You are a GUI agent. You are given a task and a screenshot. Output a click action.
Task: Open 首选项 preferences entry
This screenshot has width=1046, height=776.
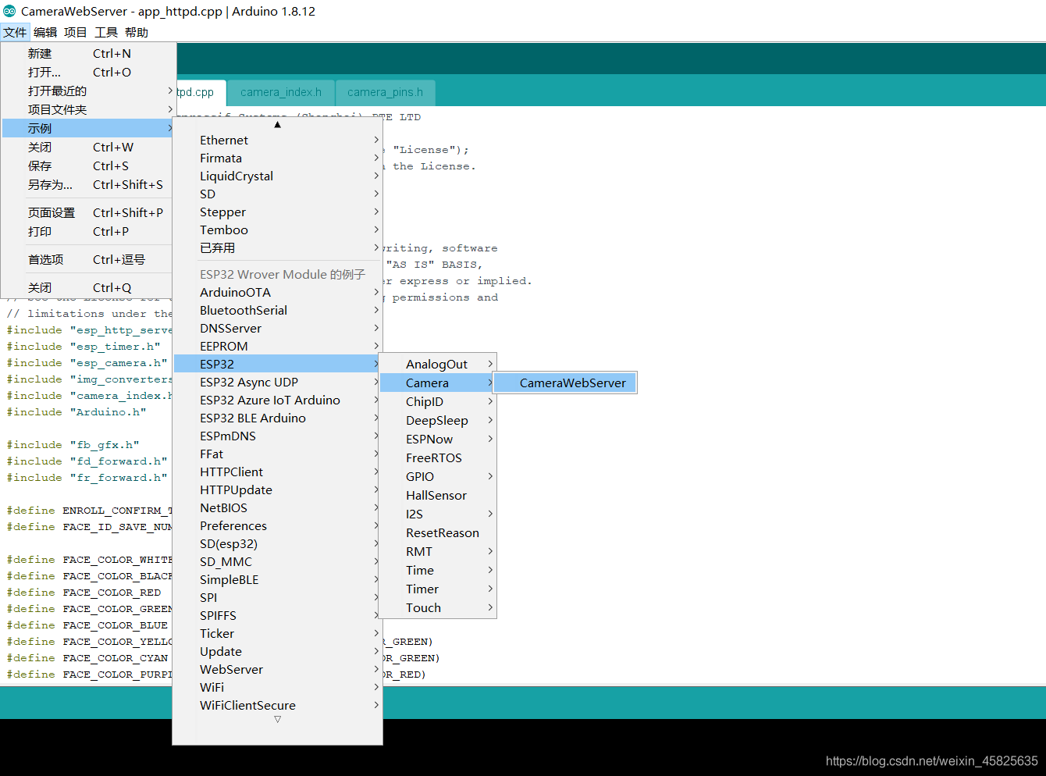tap(88, 259)
